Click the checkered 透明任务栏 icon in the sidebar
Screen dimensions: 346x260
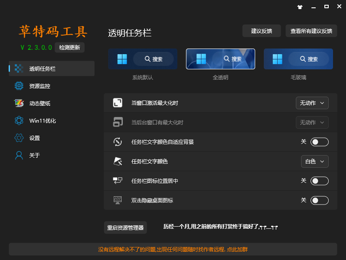(19, 68)
